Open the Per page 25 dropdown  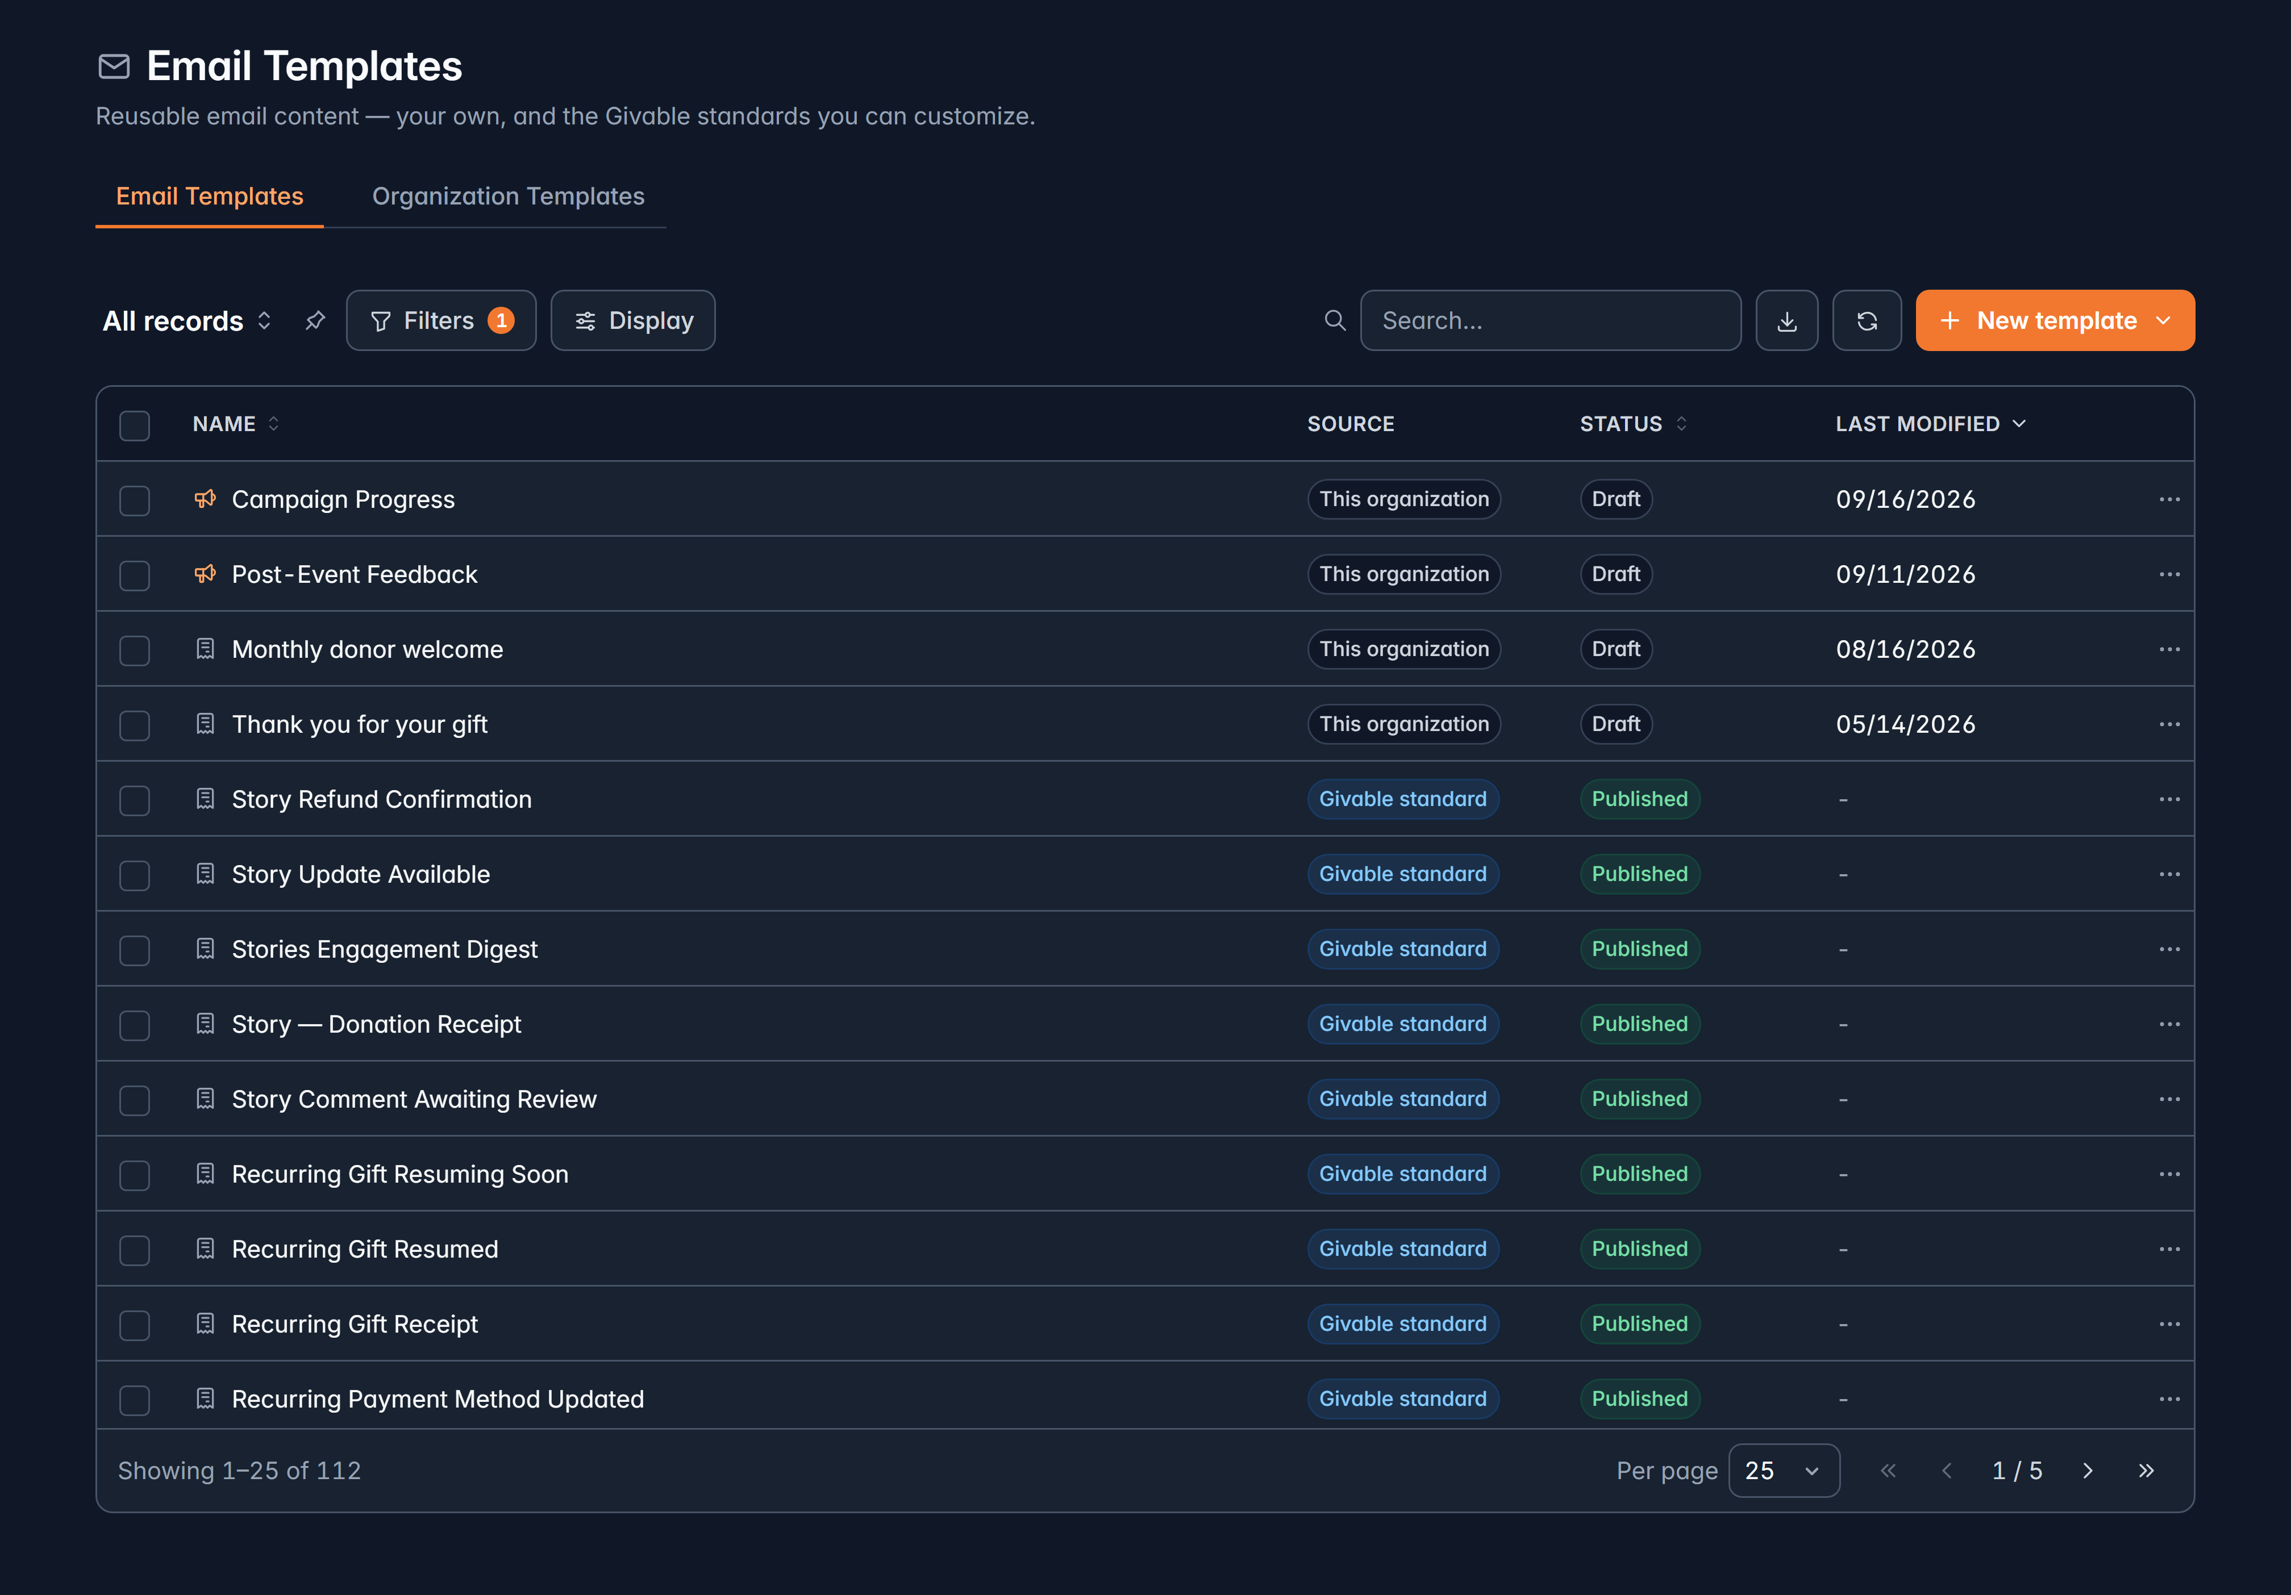click(1783, 1470)
